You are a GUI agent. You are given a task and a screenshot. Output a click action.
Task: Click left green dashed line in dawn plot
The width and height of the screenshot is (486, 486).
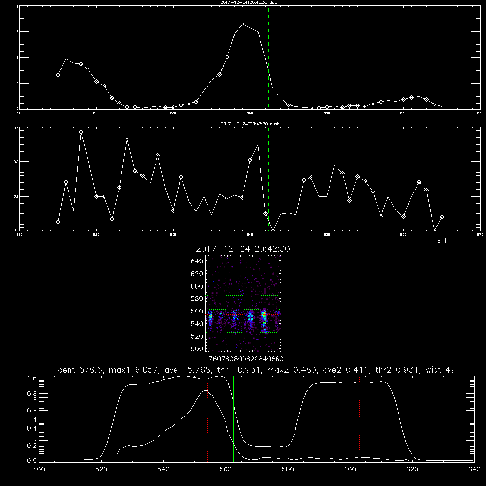[x=155, y=58]
